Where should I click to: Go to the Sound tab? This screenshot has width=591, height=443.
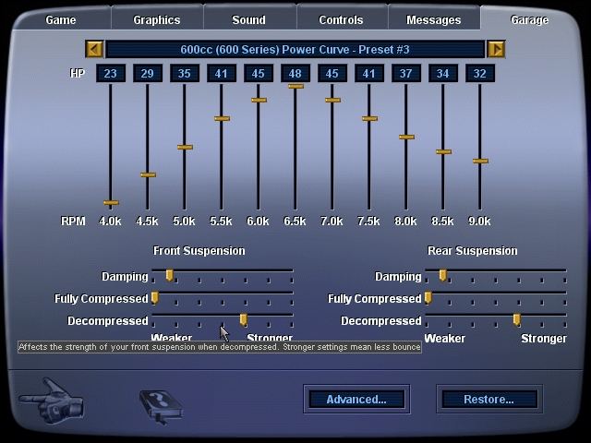pos(248,19)
